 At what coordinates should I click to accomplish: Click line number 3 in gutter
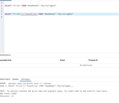(2, 9)
